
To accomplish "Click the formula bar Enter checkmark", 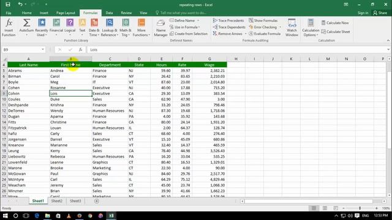I will [x=70, y=50].
